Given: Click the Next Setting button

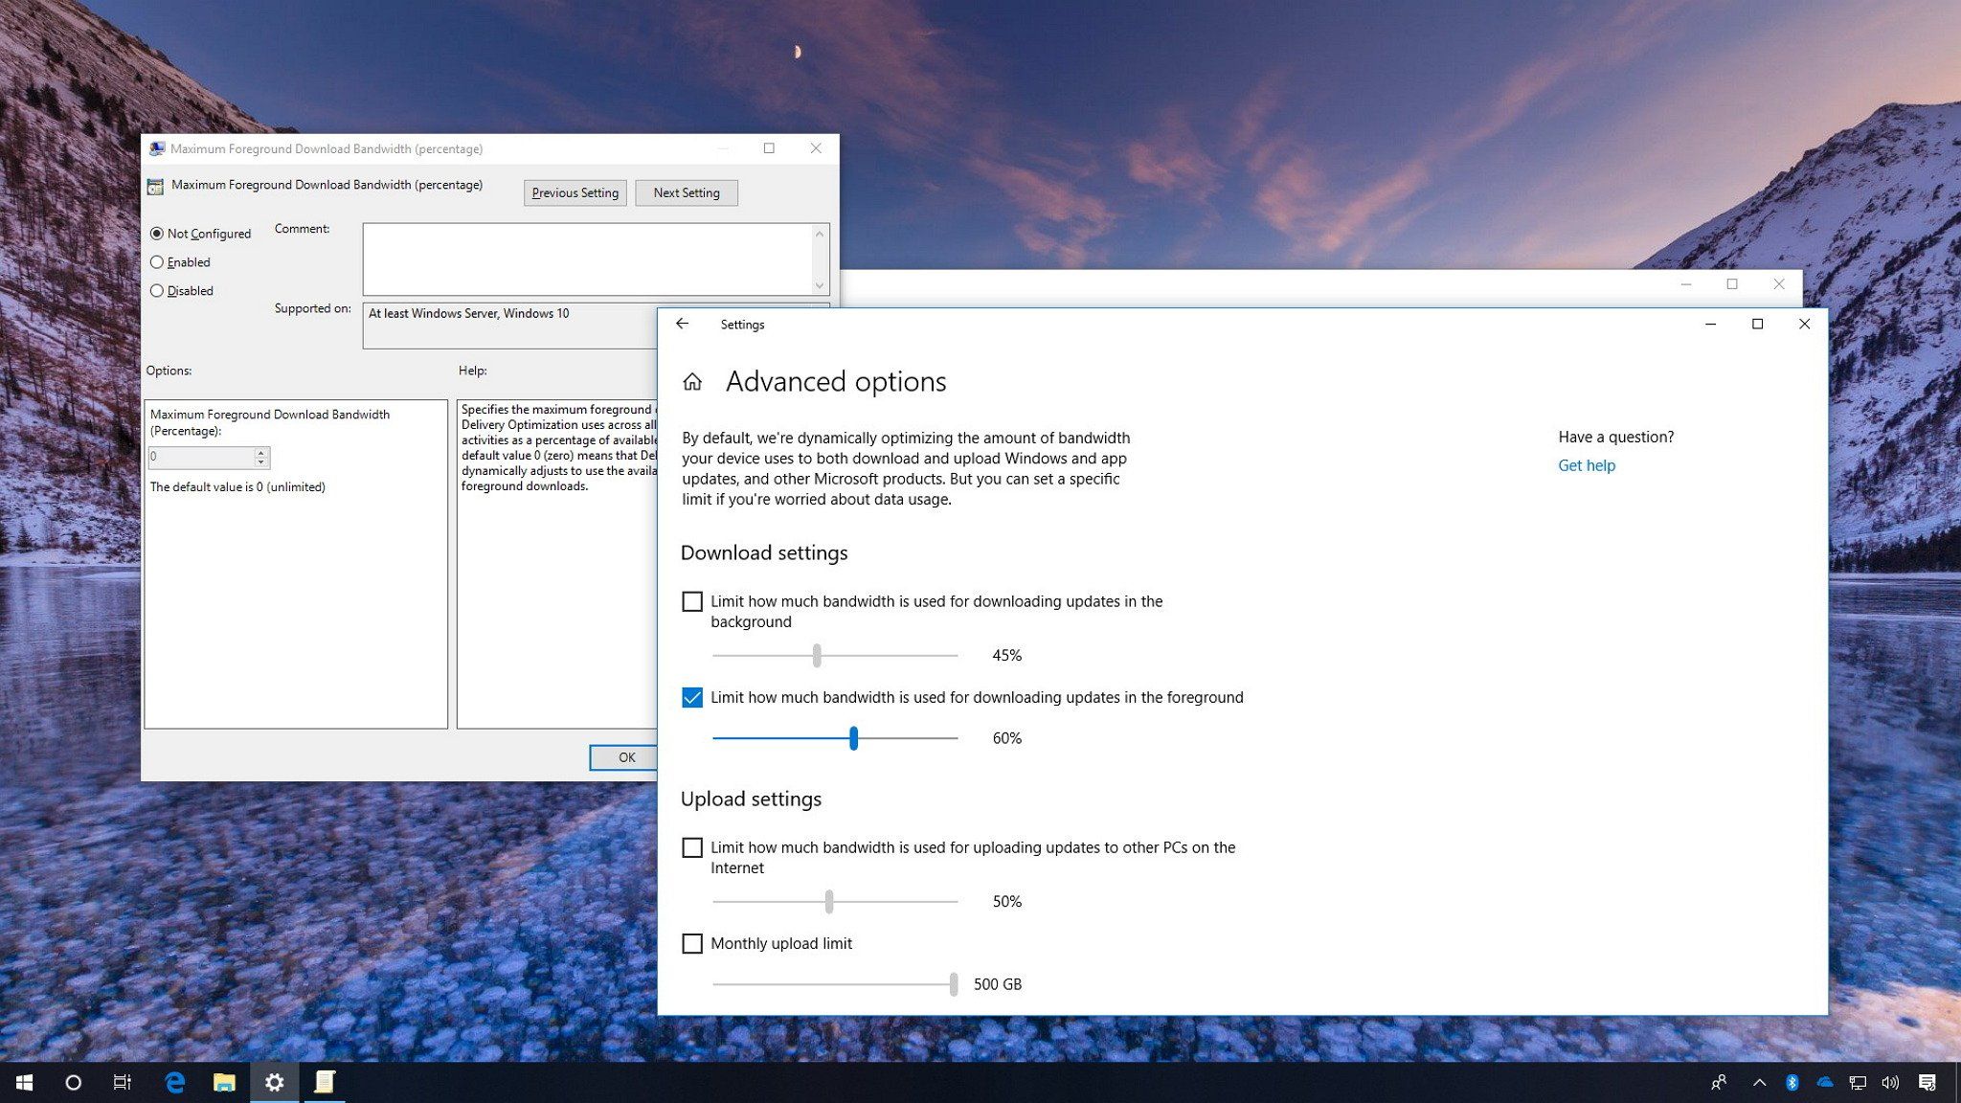Looking at the screenshot, I should [686, 192].
